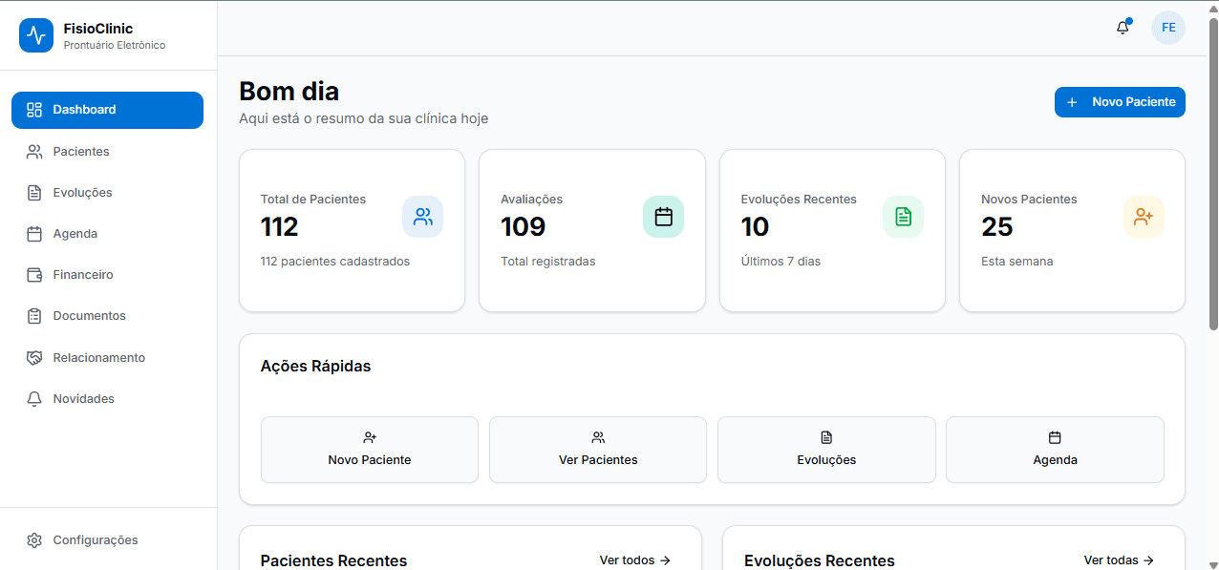This screenshot has width=1219, height=570.
Task: Click the Pacientes people icon in sidebar
Action: [x=34, y=152]
